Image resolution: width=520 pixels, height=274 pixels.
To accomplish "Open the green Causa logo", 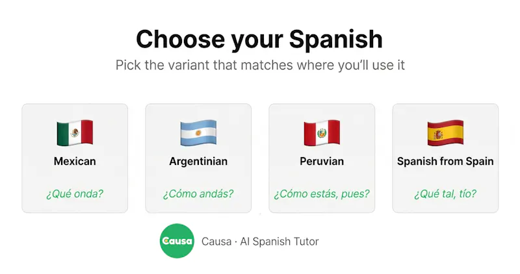I will tap(177, 241).
